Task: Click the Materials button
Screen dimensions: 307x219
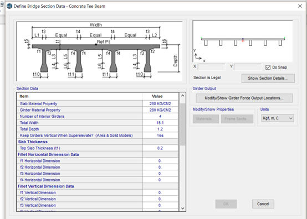Action: pyautogui.click(x=206, y=119)
